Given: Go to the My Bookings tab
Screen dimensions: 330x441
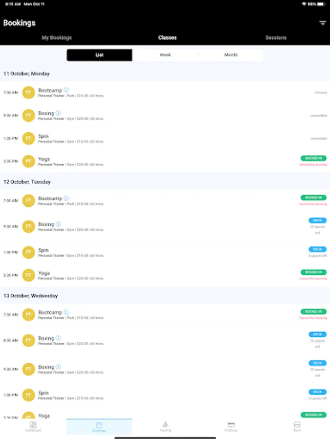Looking at the screenshot, I should pos(57,38).
